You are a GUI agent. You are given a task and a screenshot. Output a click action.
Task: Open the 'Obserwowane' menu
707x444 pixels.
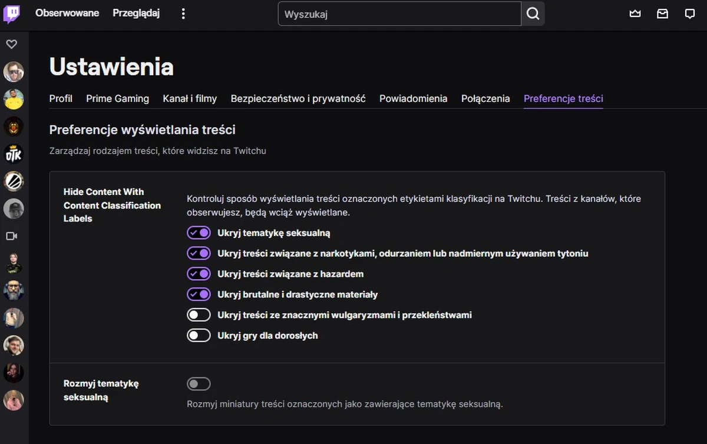tap(67, 13)
